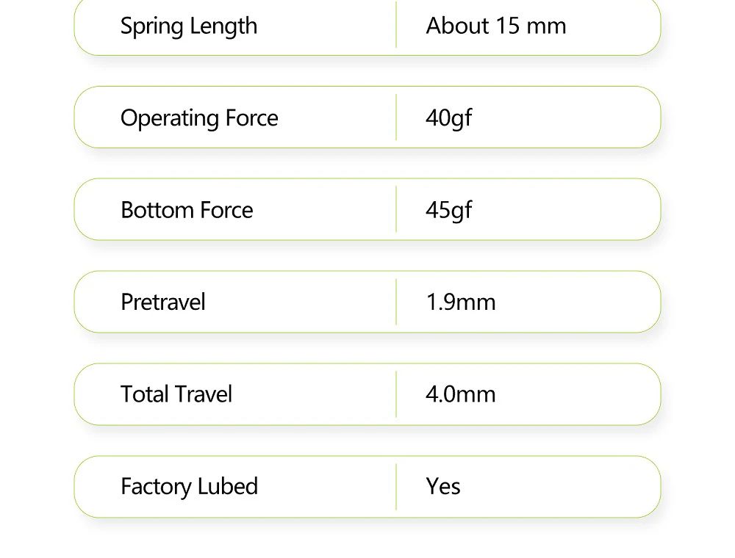Select the 1.9mm pretravel value

click(461, 302)
